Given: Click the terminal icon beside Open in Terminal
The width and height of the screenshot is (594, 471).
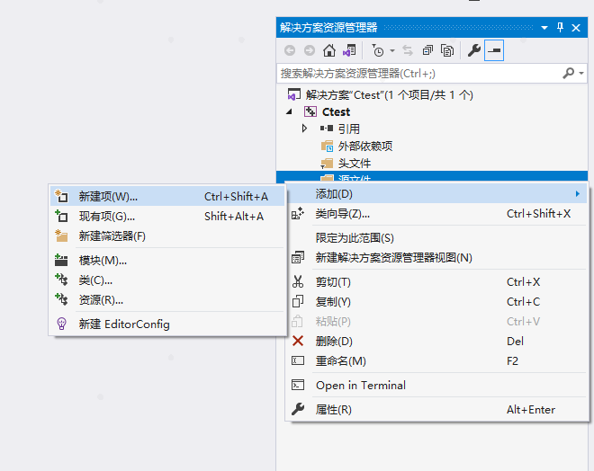Looking at the screenshot, I should tap(298, 385).
